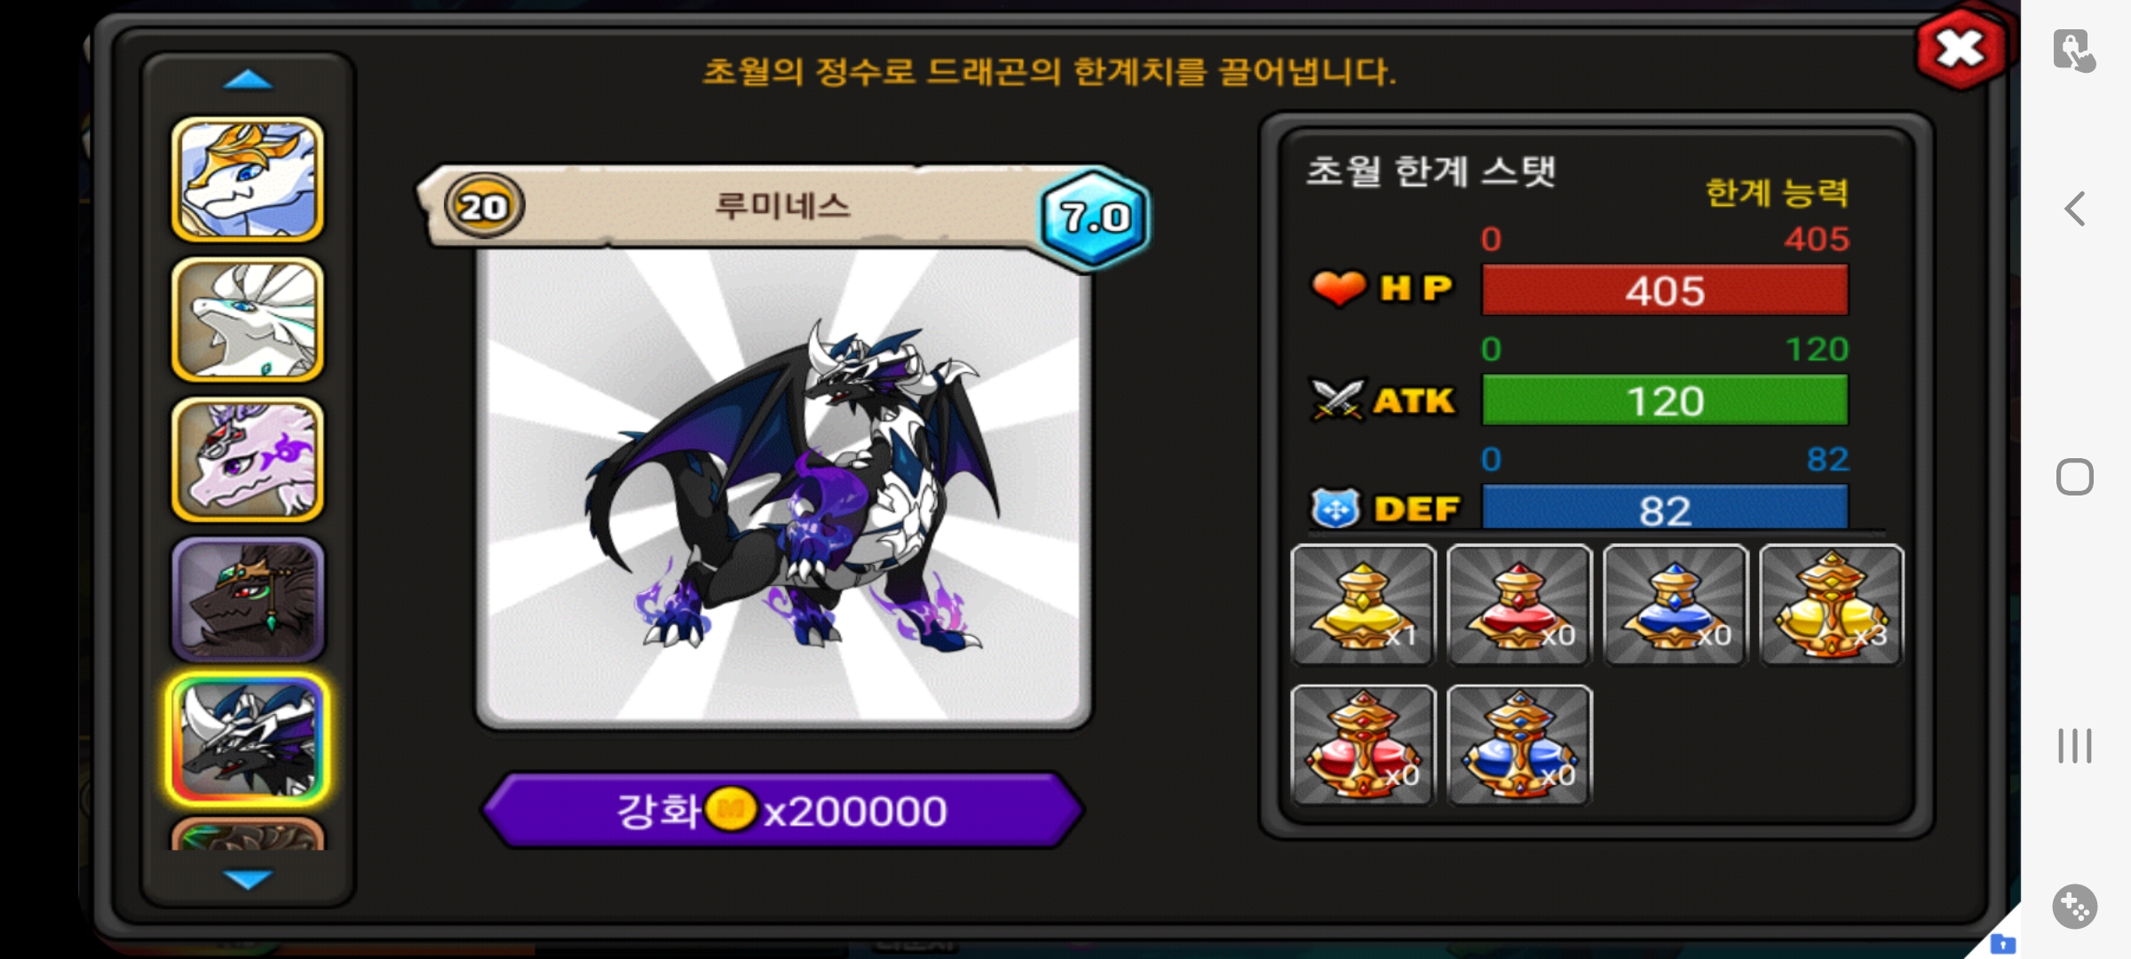The height and width of the screenshot is (959, 2131).
Task: Tap the Android recent apps button
Action: click(x=2075, y=746)
